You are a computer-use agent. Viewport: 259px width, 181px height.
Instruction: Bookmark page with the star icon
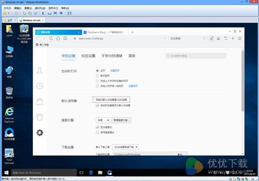tap(75, 39)
